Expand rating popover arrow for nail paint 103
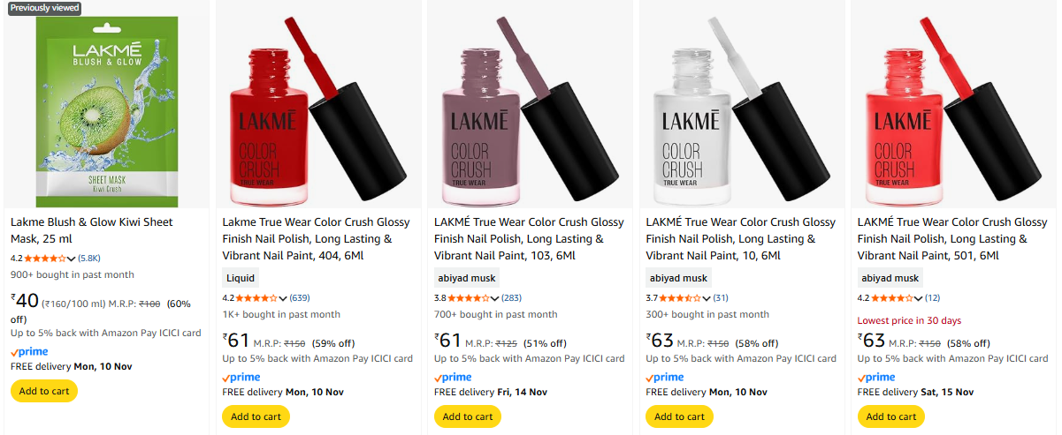Screen dimensions: 1062x435 tap(496, 298)
